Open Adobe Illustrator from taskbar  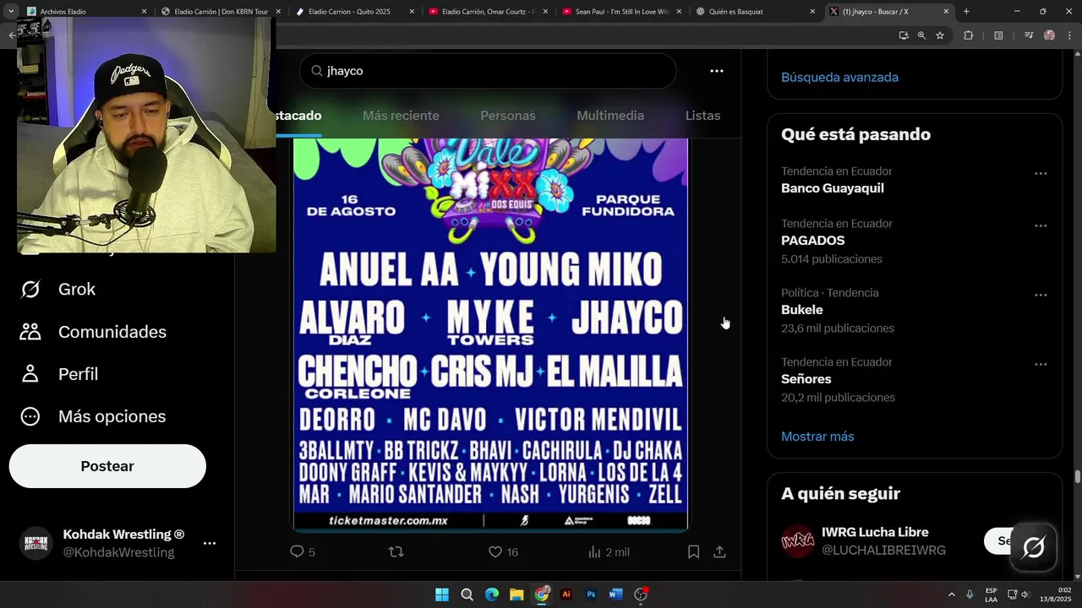tap(566, 594)
